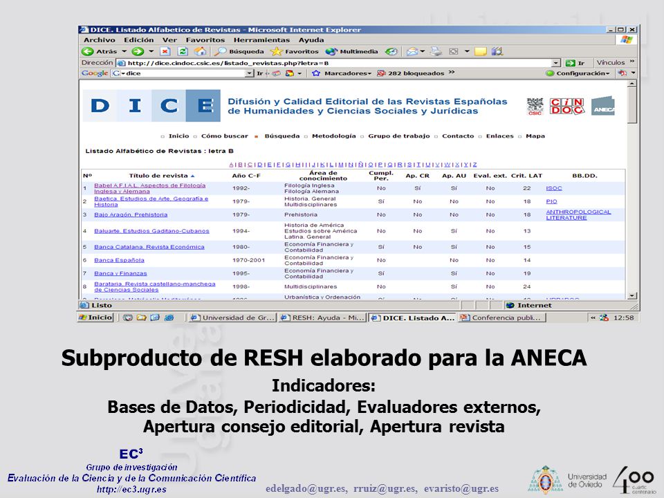Image resolution: width=664 pixels, height=498 pixels.
Task: Click the yellow note toolbar icon
Action: (x=480, y=52)
